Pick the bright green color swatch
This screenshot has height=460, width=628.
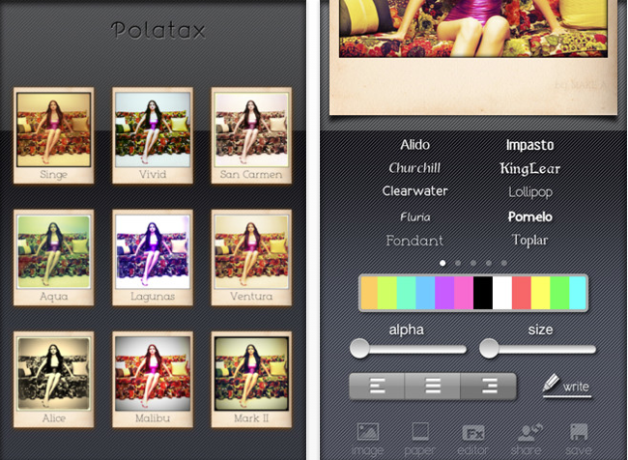(560, 293)
